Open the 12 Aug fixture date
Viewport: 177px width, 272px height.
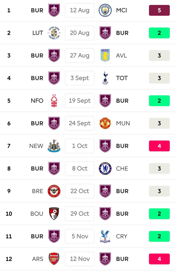coord(80,10)
